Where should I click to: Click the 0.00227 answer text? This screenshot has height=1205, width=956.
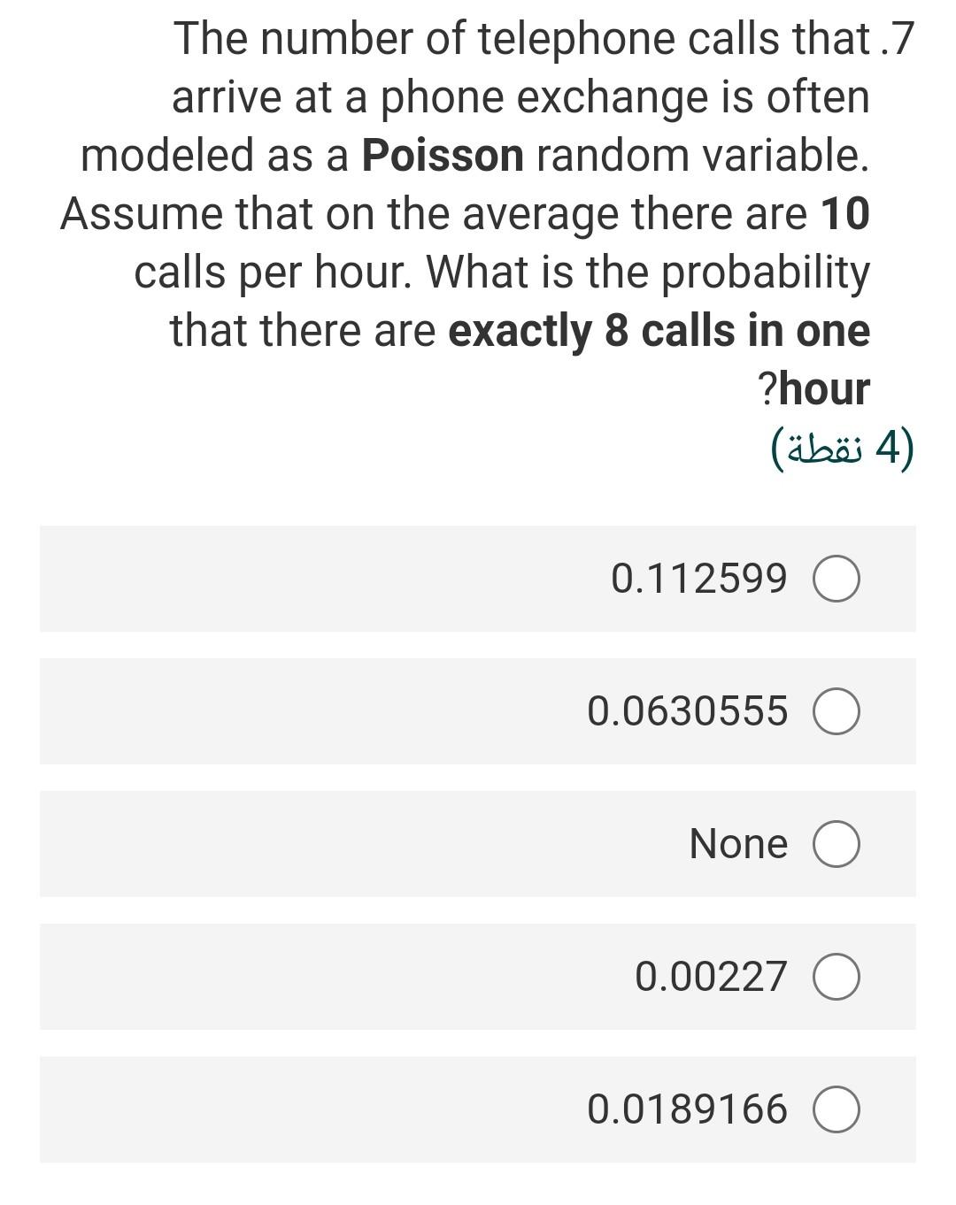711,977
